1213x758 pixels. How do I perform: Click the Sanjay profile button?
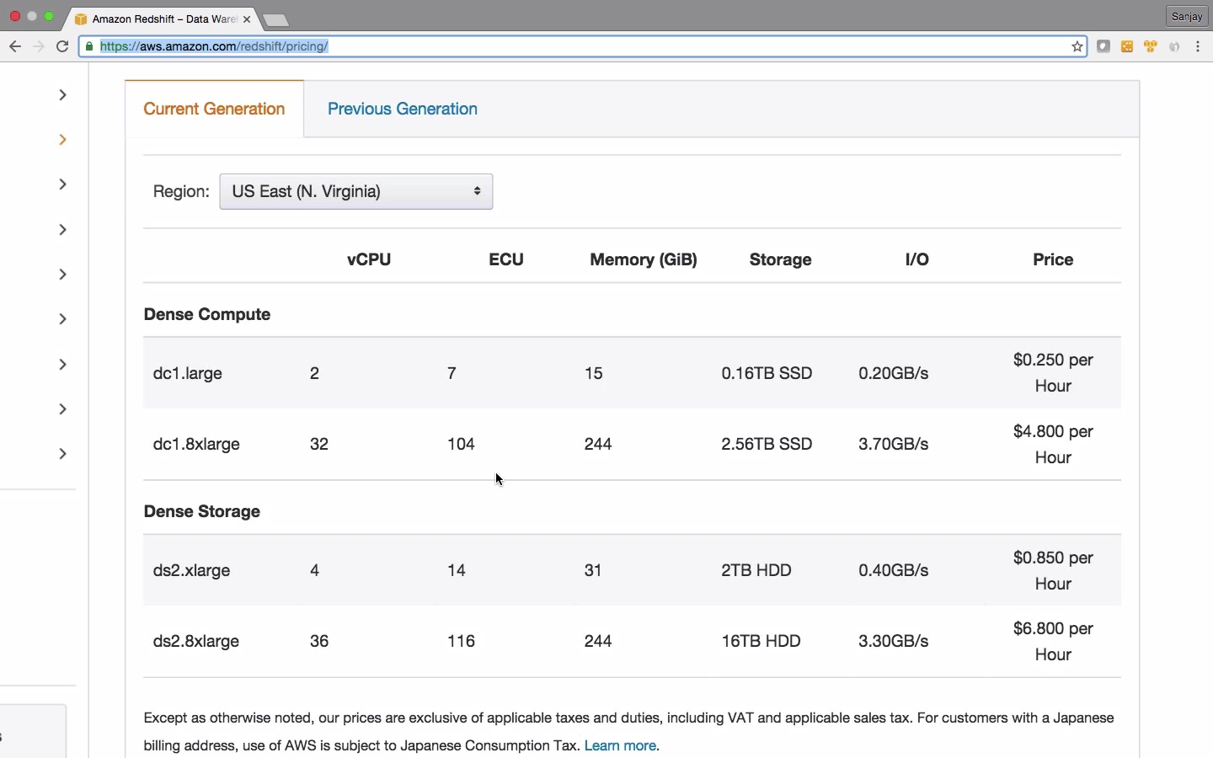click(1189, 17)
